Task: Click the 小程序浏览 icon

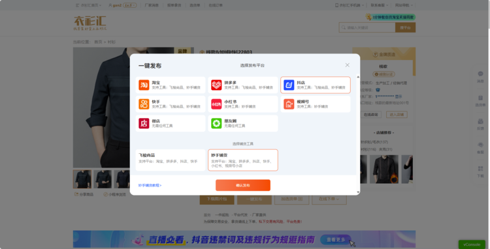Action: click(x=115, y=194)
